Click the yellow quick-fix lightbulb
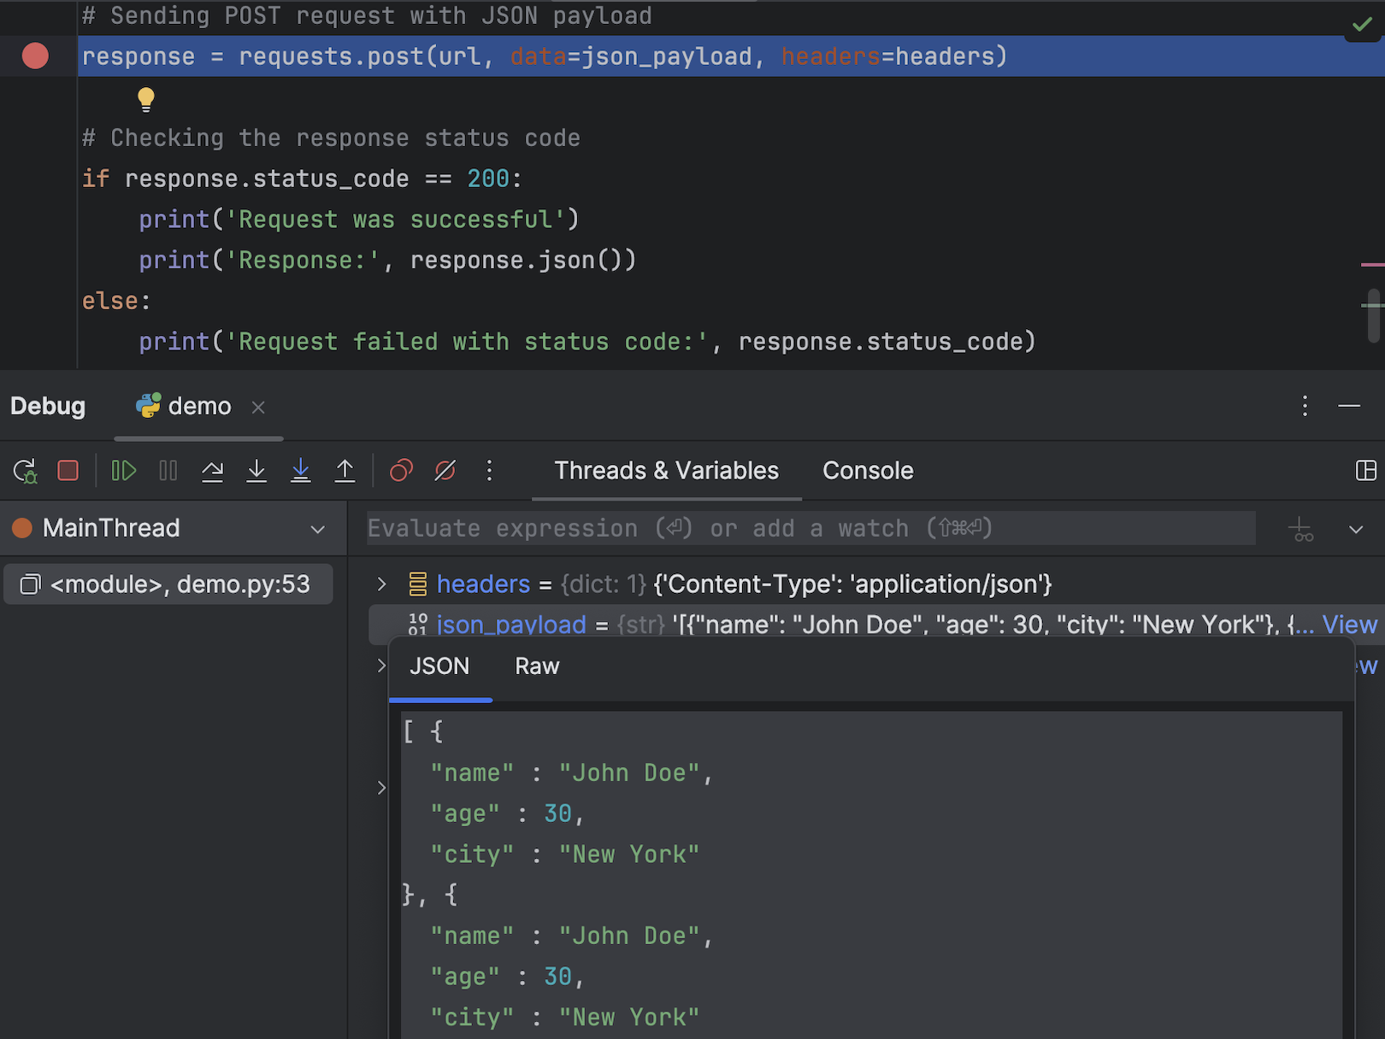 (146, 99)
